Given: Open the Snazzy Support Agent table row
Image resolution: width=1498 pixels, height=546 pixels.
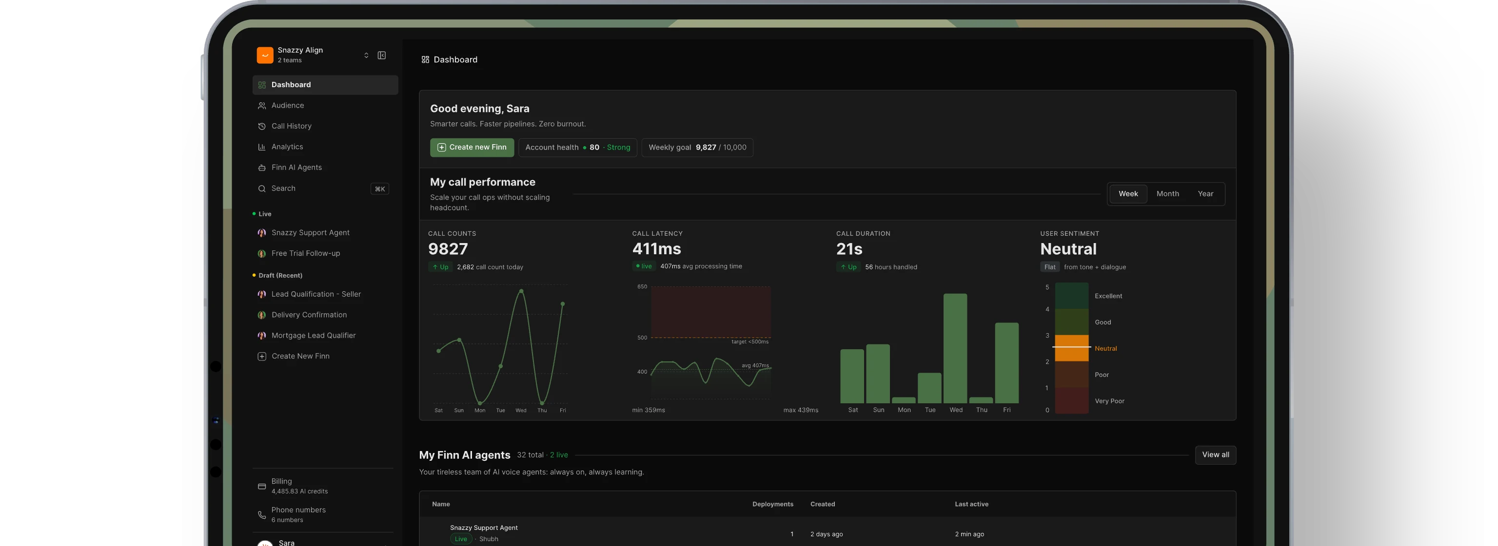Looking at the screenshot, I should [828, 532].
